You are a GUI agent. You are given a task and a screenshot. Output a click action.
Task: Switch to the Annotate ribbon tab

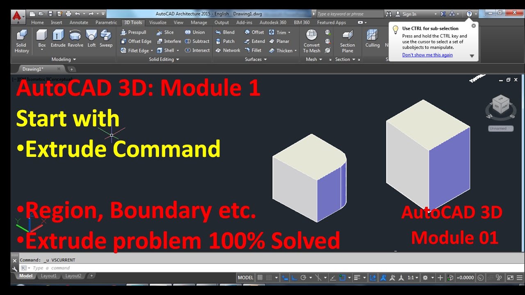click(79, 23)
